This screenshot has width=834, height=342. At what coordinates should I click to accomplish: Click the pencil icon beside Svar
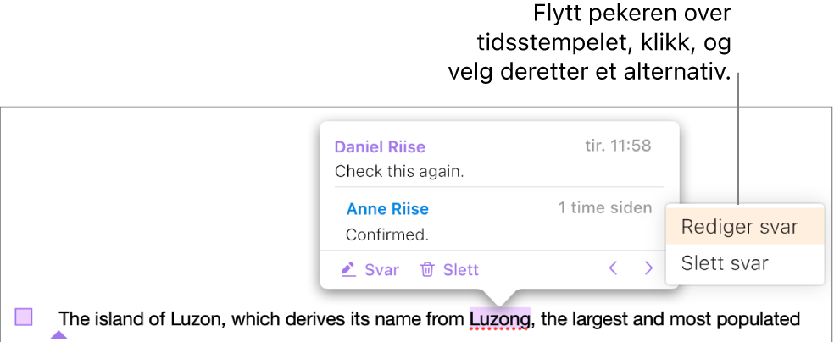coord(347,270)
